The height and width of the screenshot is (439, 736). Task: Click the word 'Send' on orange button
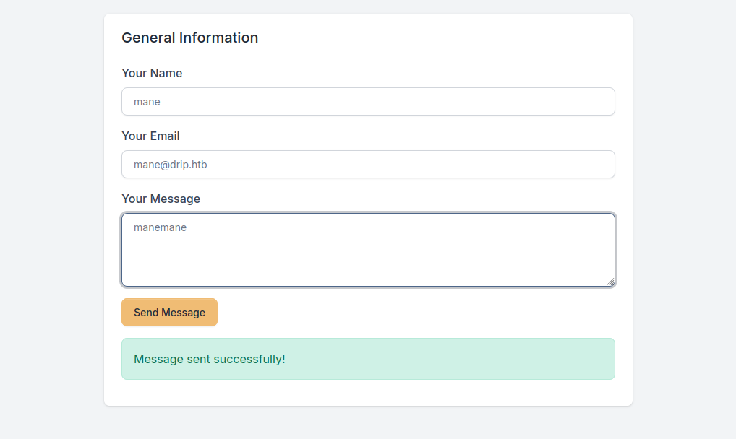(x=146, y=313)
